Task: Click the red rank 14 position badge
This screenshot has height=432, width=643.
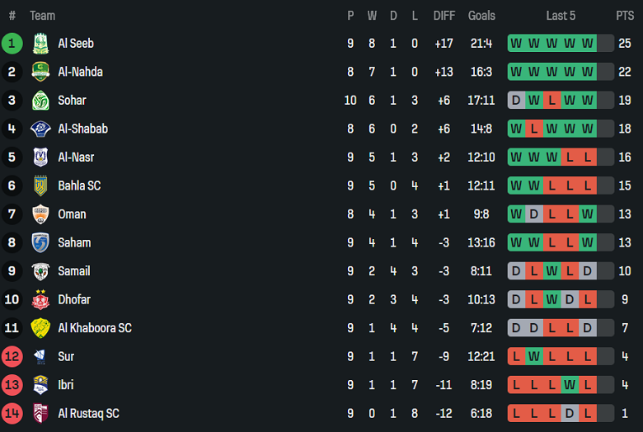Action: coord(12,413)
